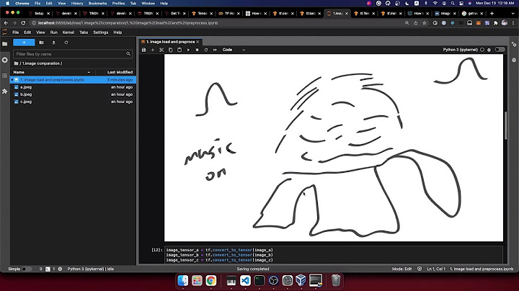Paste cell from clipboard

[x=179, y=50]
